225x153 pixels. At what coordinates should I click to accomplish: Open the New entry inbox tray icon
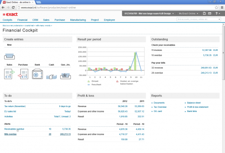[x=9, y=57]
